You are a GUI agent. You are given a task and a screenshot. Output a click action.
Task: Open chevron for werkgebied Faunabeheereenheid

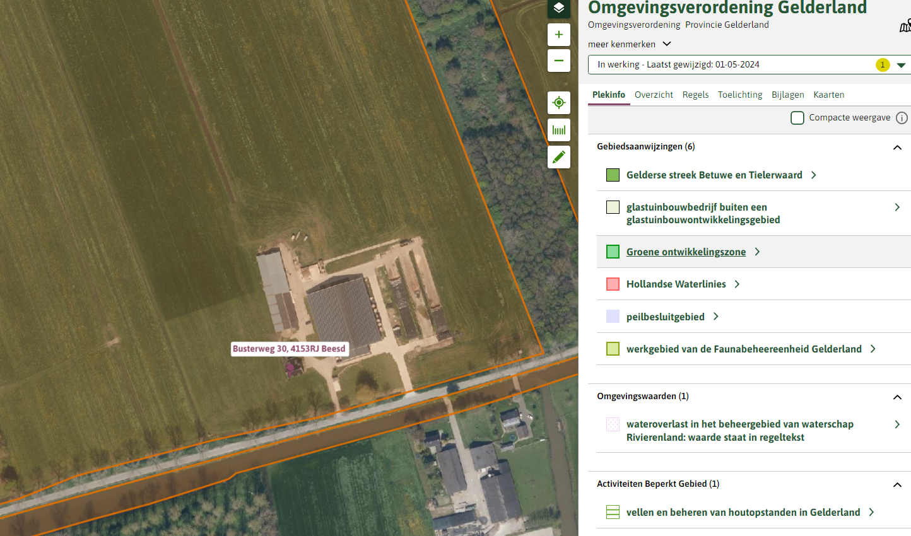point(873,349)
